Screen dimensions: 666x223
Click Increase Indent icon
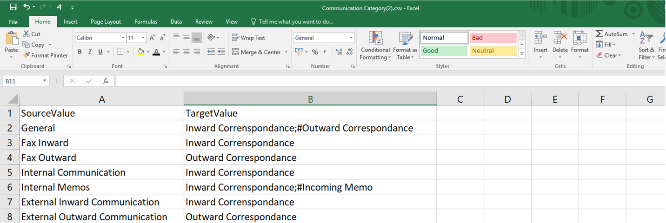pos(221,52)
